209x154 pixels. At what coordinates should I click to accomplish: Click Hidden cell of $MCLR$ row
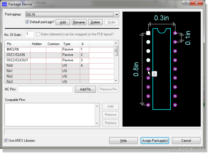point(38,49)
